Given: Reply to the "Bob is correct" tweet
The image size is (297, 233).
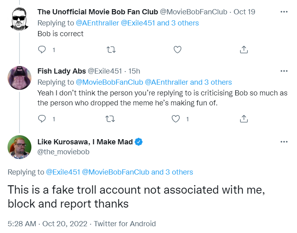Looking at the screenshot, I should (42, 50).
